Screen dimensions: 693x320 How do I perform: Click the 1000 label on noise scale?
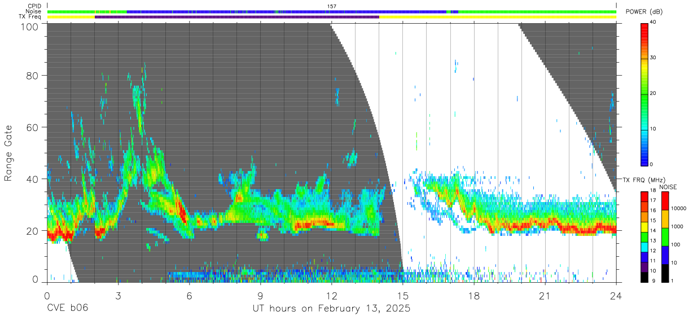tap(677, 226)
